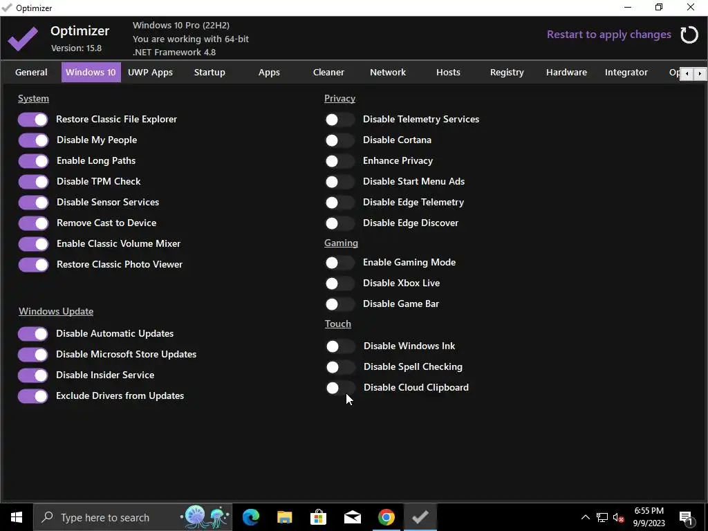Toggle off Disable Automatic Updates
This screenshot has height=531, width=708.
(33, 334)
